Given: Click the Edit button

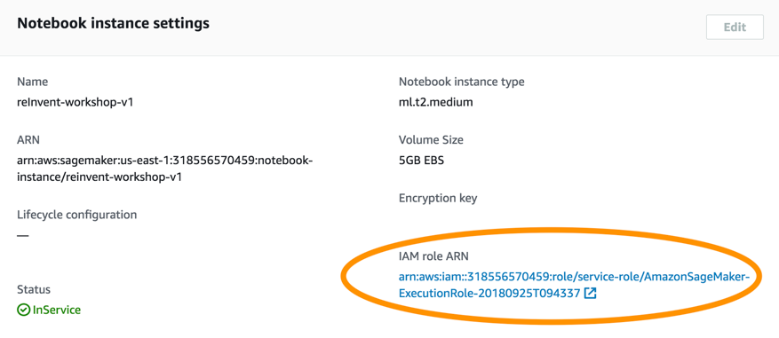Looking at the screenshot, I should click(735, 28).
